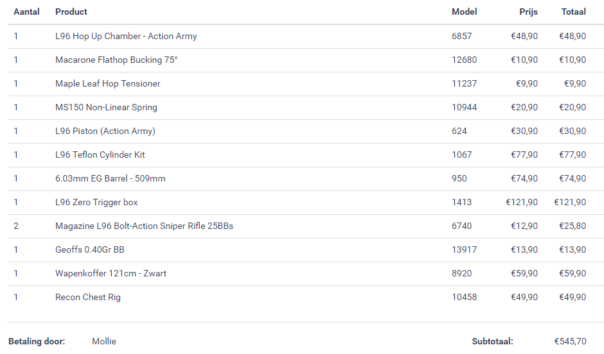The image size is (604, 354).
Task: Select the Recon Chest Rig product
Action: [x=88, y=297]
